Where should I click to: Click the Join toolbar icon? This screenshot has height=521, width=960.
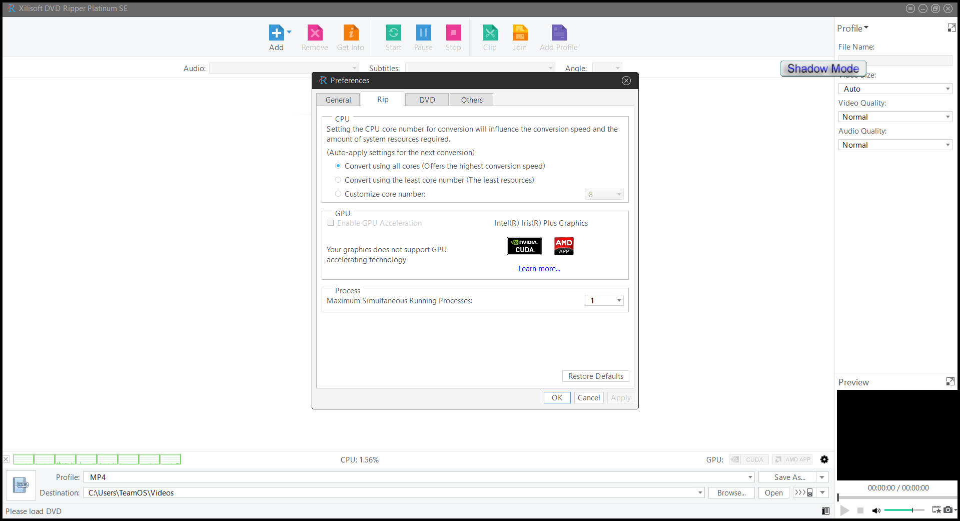pyautogui.click(x=520, y=33)
